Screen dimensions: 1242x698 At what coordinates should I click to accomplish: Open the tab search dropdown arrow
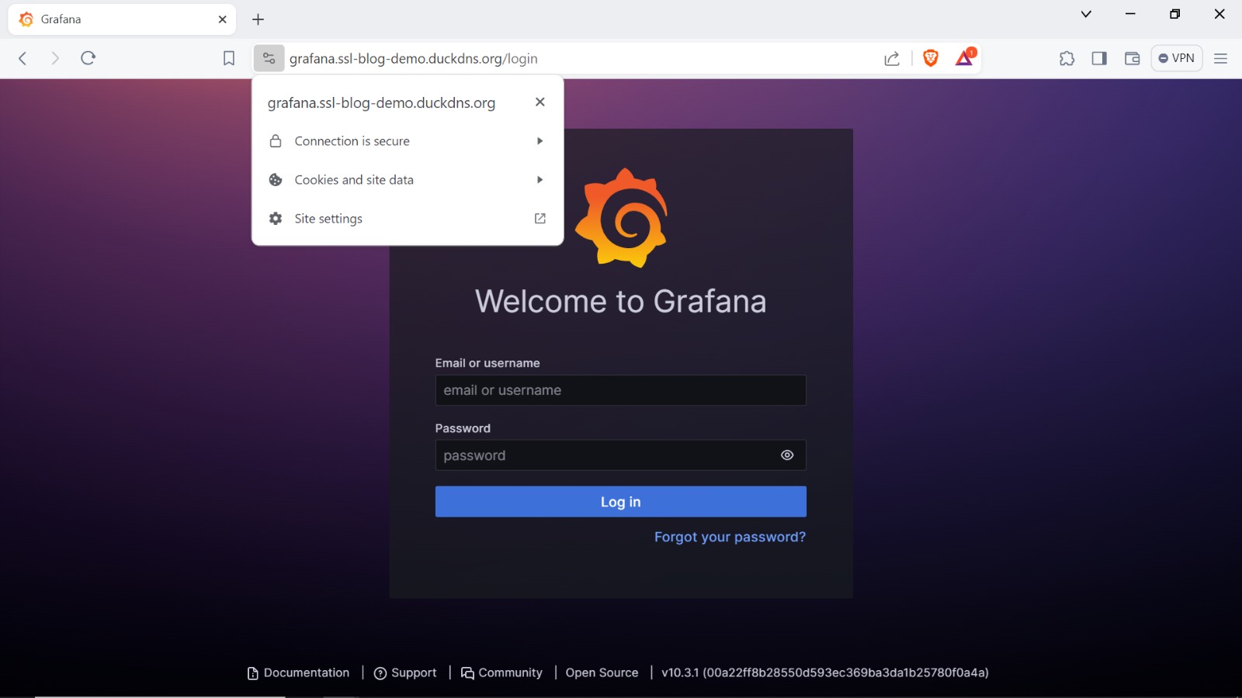click(1086, 14)
